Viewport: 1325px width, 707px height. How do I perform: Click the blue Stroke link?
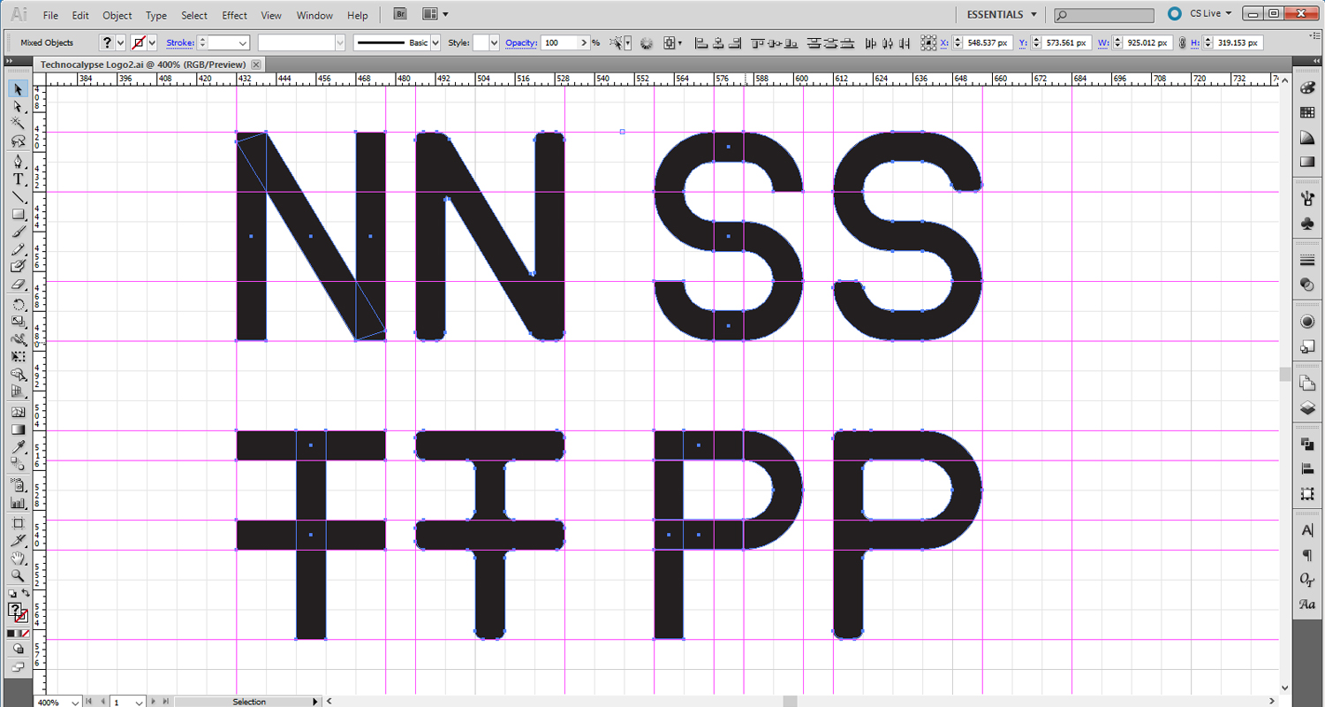179,42
